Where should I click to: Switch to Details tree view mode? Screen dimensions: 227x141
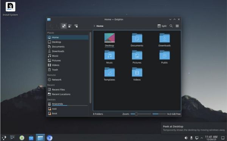pyautogui.click(x=76, y=26)
